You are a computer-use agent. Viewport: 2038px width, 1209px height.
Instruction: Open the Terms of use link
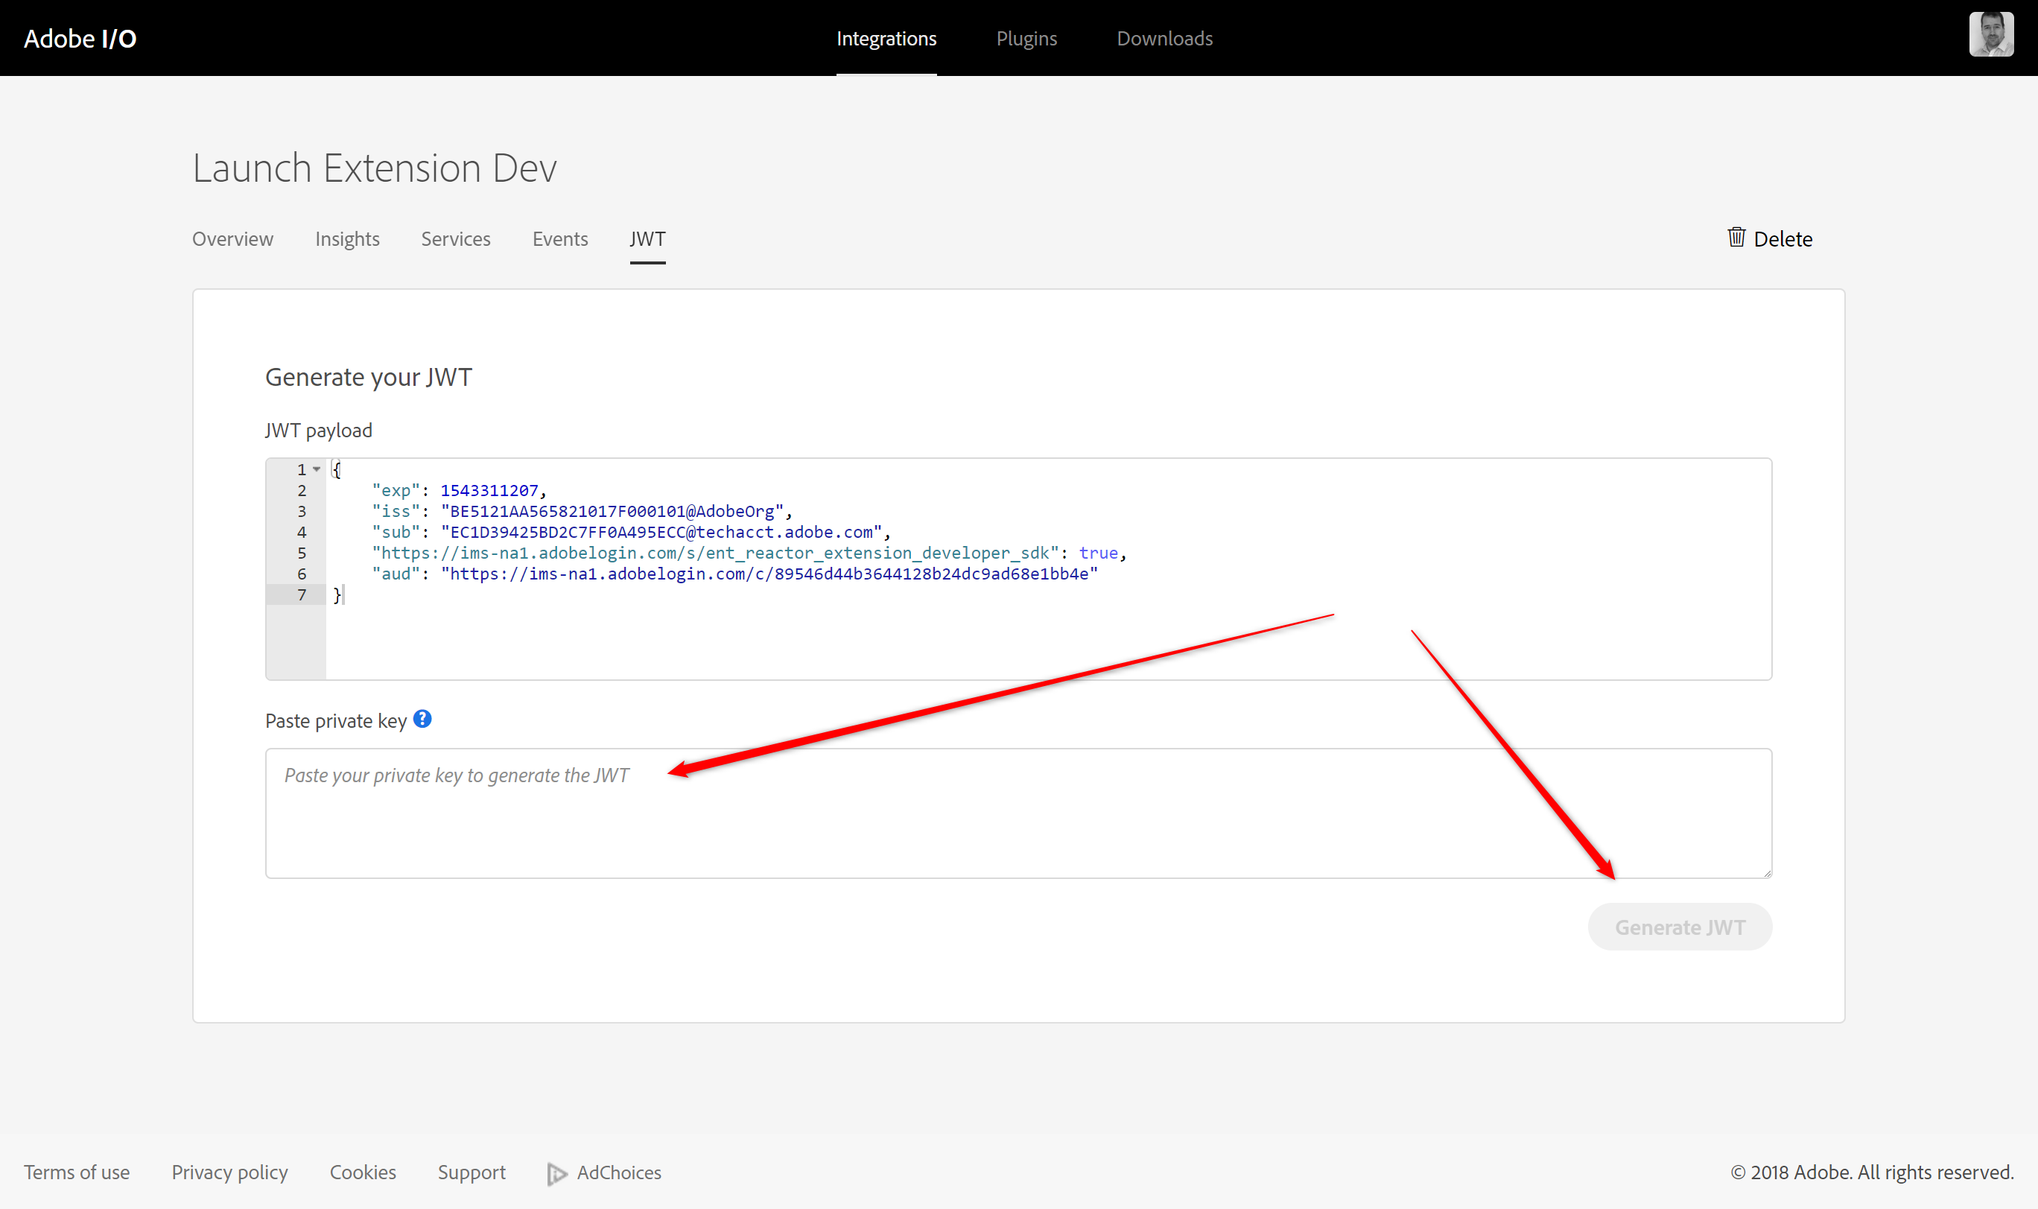point(77,1172)
